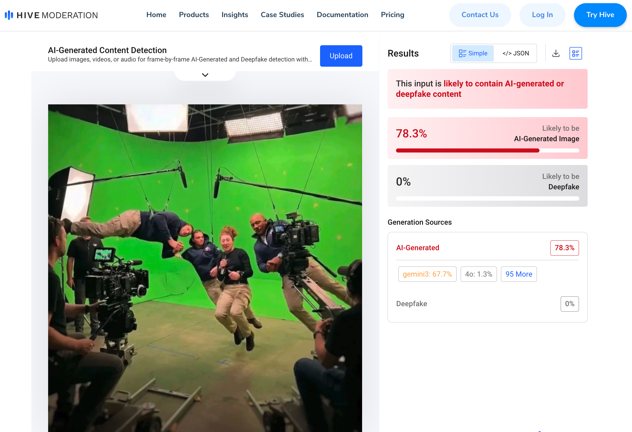
Task: Click the Try Hive button
Action: [600, 15]
